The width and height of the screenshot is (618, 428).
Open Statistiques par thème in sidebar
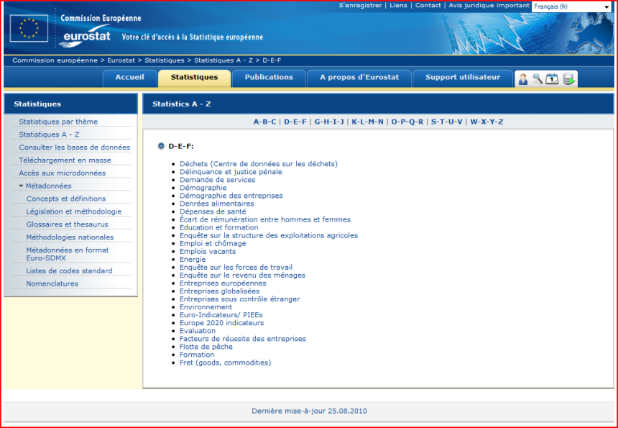(58, 122)
